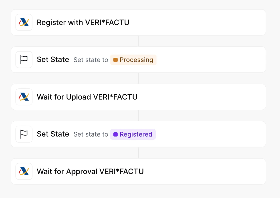
Task: Click the AEAT icon on Wait for Upload VERI*FACTU
Action: pos(24,97)
